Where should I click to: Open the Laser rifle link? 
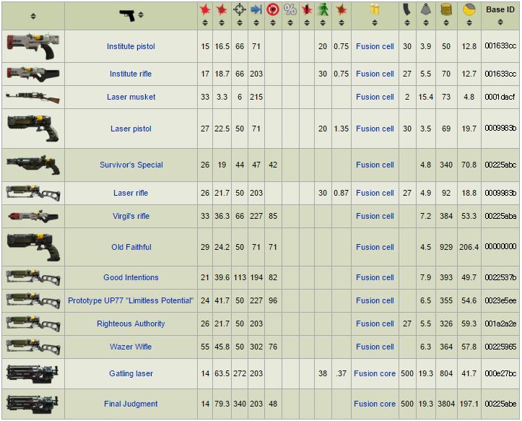tap(131, 193)
